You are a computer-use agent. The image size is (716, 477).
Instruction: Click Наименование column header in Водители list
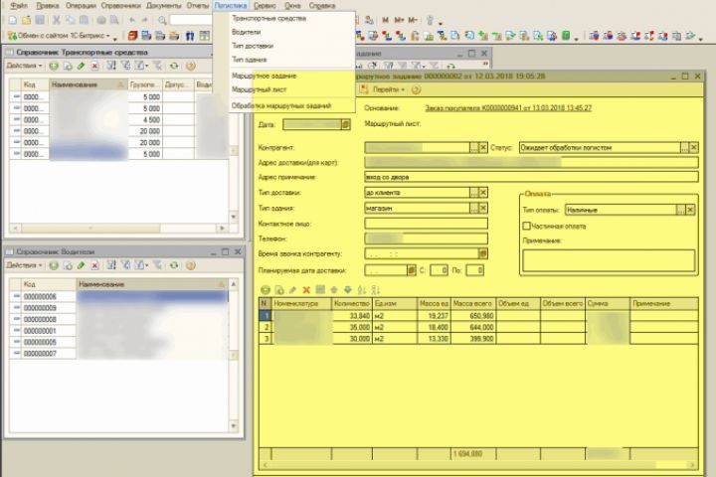click(x=152, y=284)
